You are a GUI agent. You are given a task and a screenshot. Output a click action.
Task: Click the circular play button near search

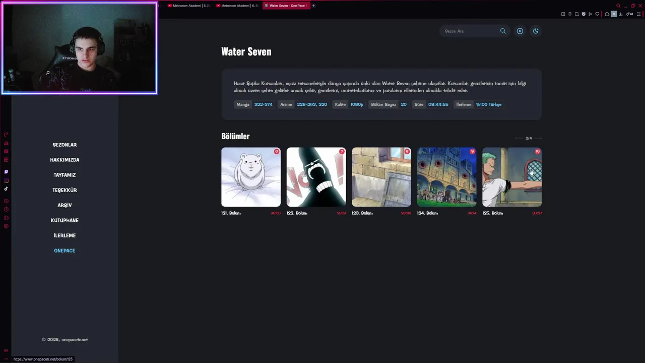pyautogui.click(x=520, y=31)
